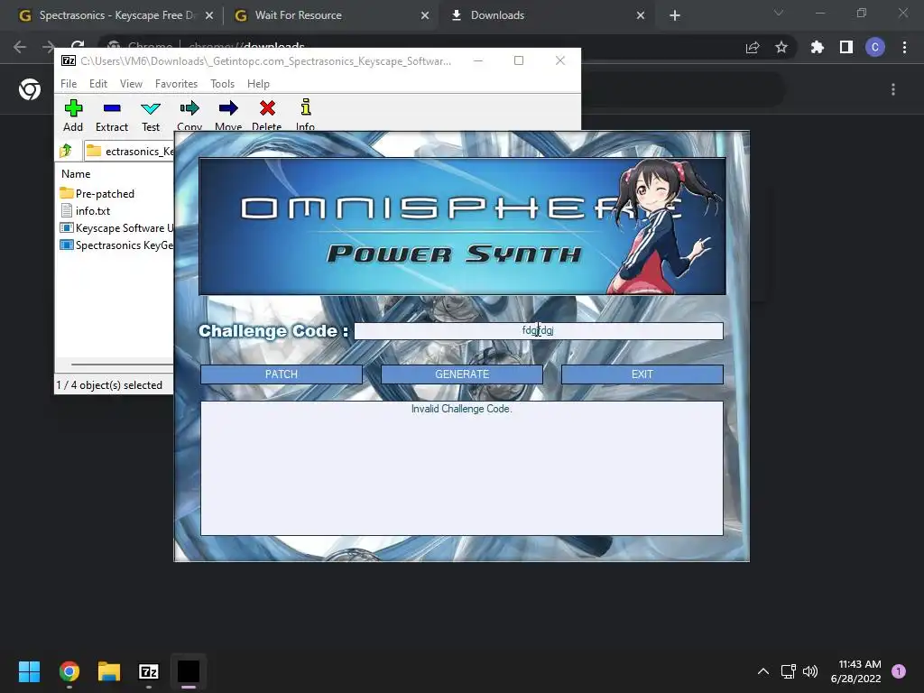The height and width of the screenshot is (693, 924).
Task: Open the clock and date panel
Action: click(x=856, y=671)
